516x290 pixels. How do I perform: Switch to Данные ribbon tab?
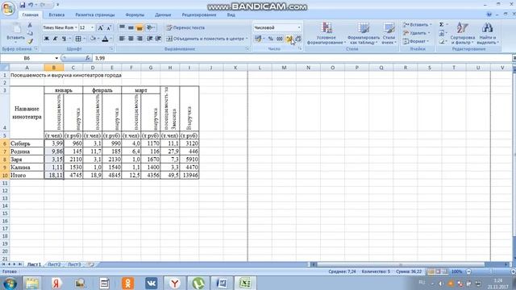[163, 14]
